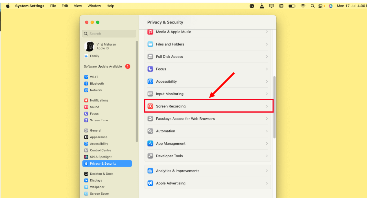The height and width of the screenshot is (198, 367).
Task: Click the date and time in menu bar
Action: (351, 6)
